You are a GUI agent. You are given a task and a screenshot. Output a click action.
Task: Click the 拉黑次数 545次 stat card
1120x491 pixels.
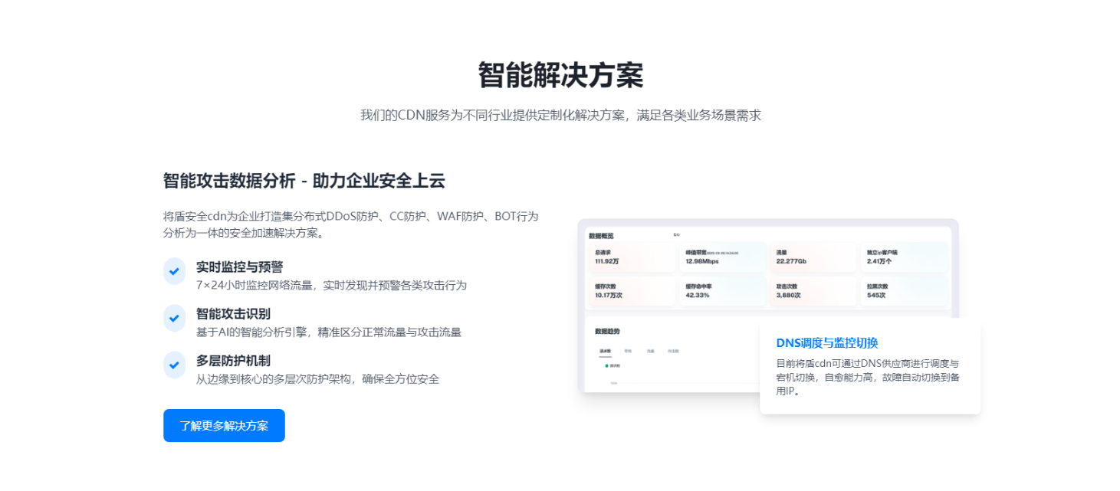click(905, 291)
